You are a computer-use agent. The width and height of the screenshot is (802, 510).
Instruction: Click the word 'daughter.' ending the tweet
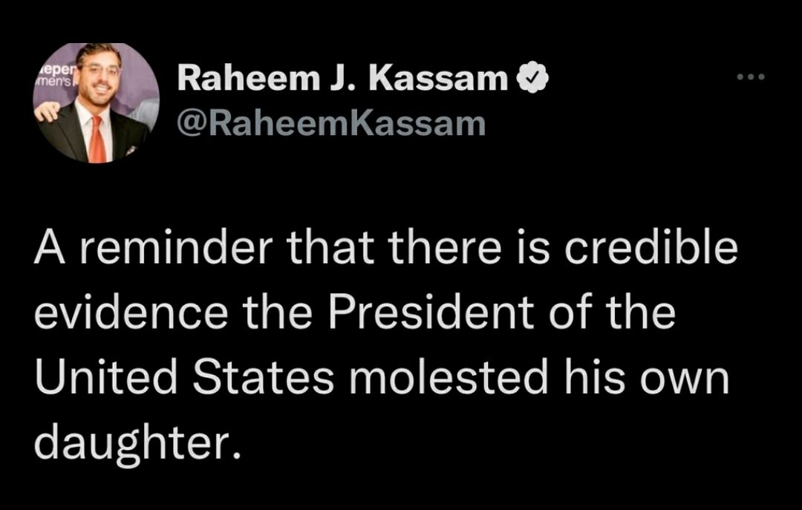pyautogui.click(x=138, y=442)
